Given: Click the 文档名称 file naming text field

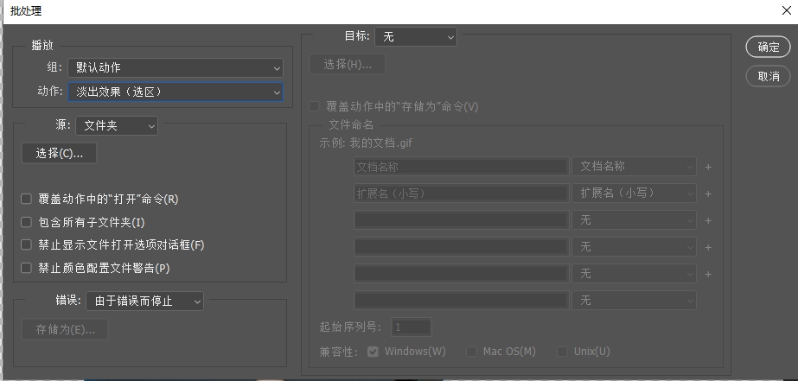Looking at the screenshot, I should click(x=460, y=167).
